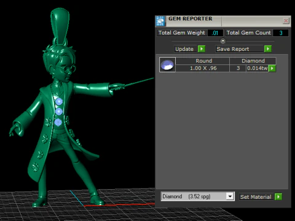Select the round gem thumbnail
The height and width of the screenshot is (221, 295).
tap(167, 64)
